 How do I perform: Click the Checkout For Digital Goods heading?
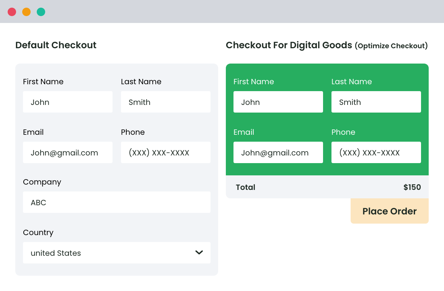coord(289,45)
